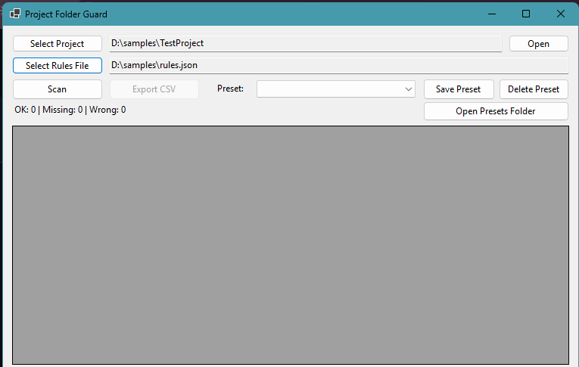Close the Project Folder Guard window
Image resolution: width=579 pixels, height=367 pixels.
point(561,14)
